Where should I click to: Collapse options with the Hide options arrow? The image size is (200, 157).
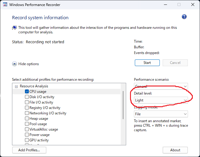point(14,64)
